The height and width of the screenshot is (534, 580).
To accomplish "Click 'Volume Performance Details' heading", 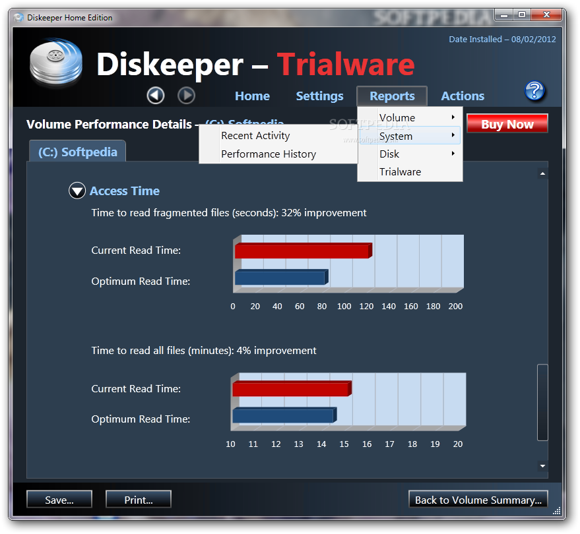I will click(x=109, y=124).
